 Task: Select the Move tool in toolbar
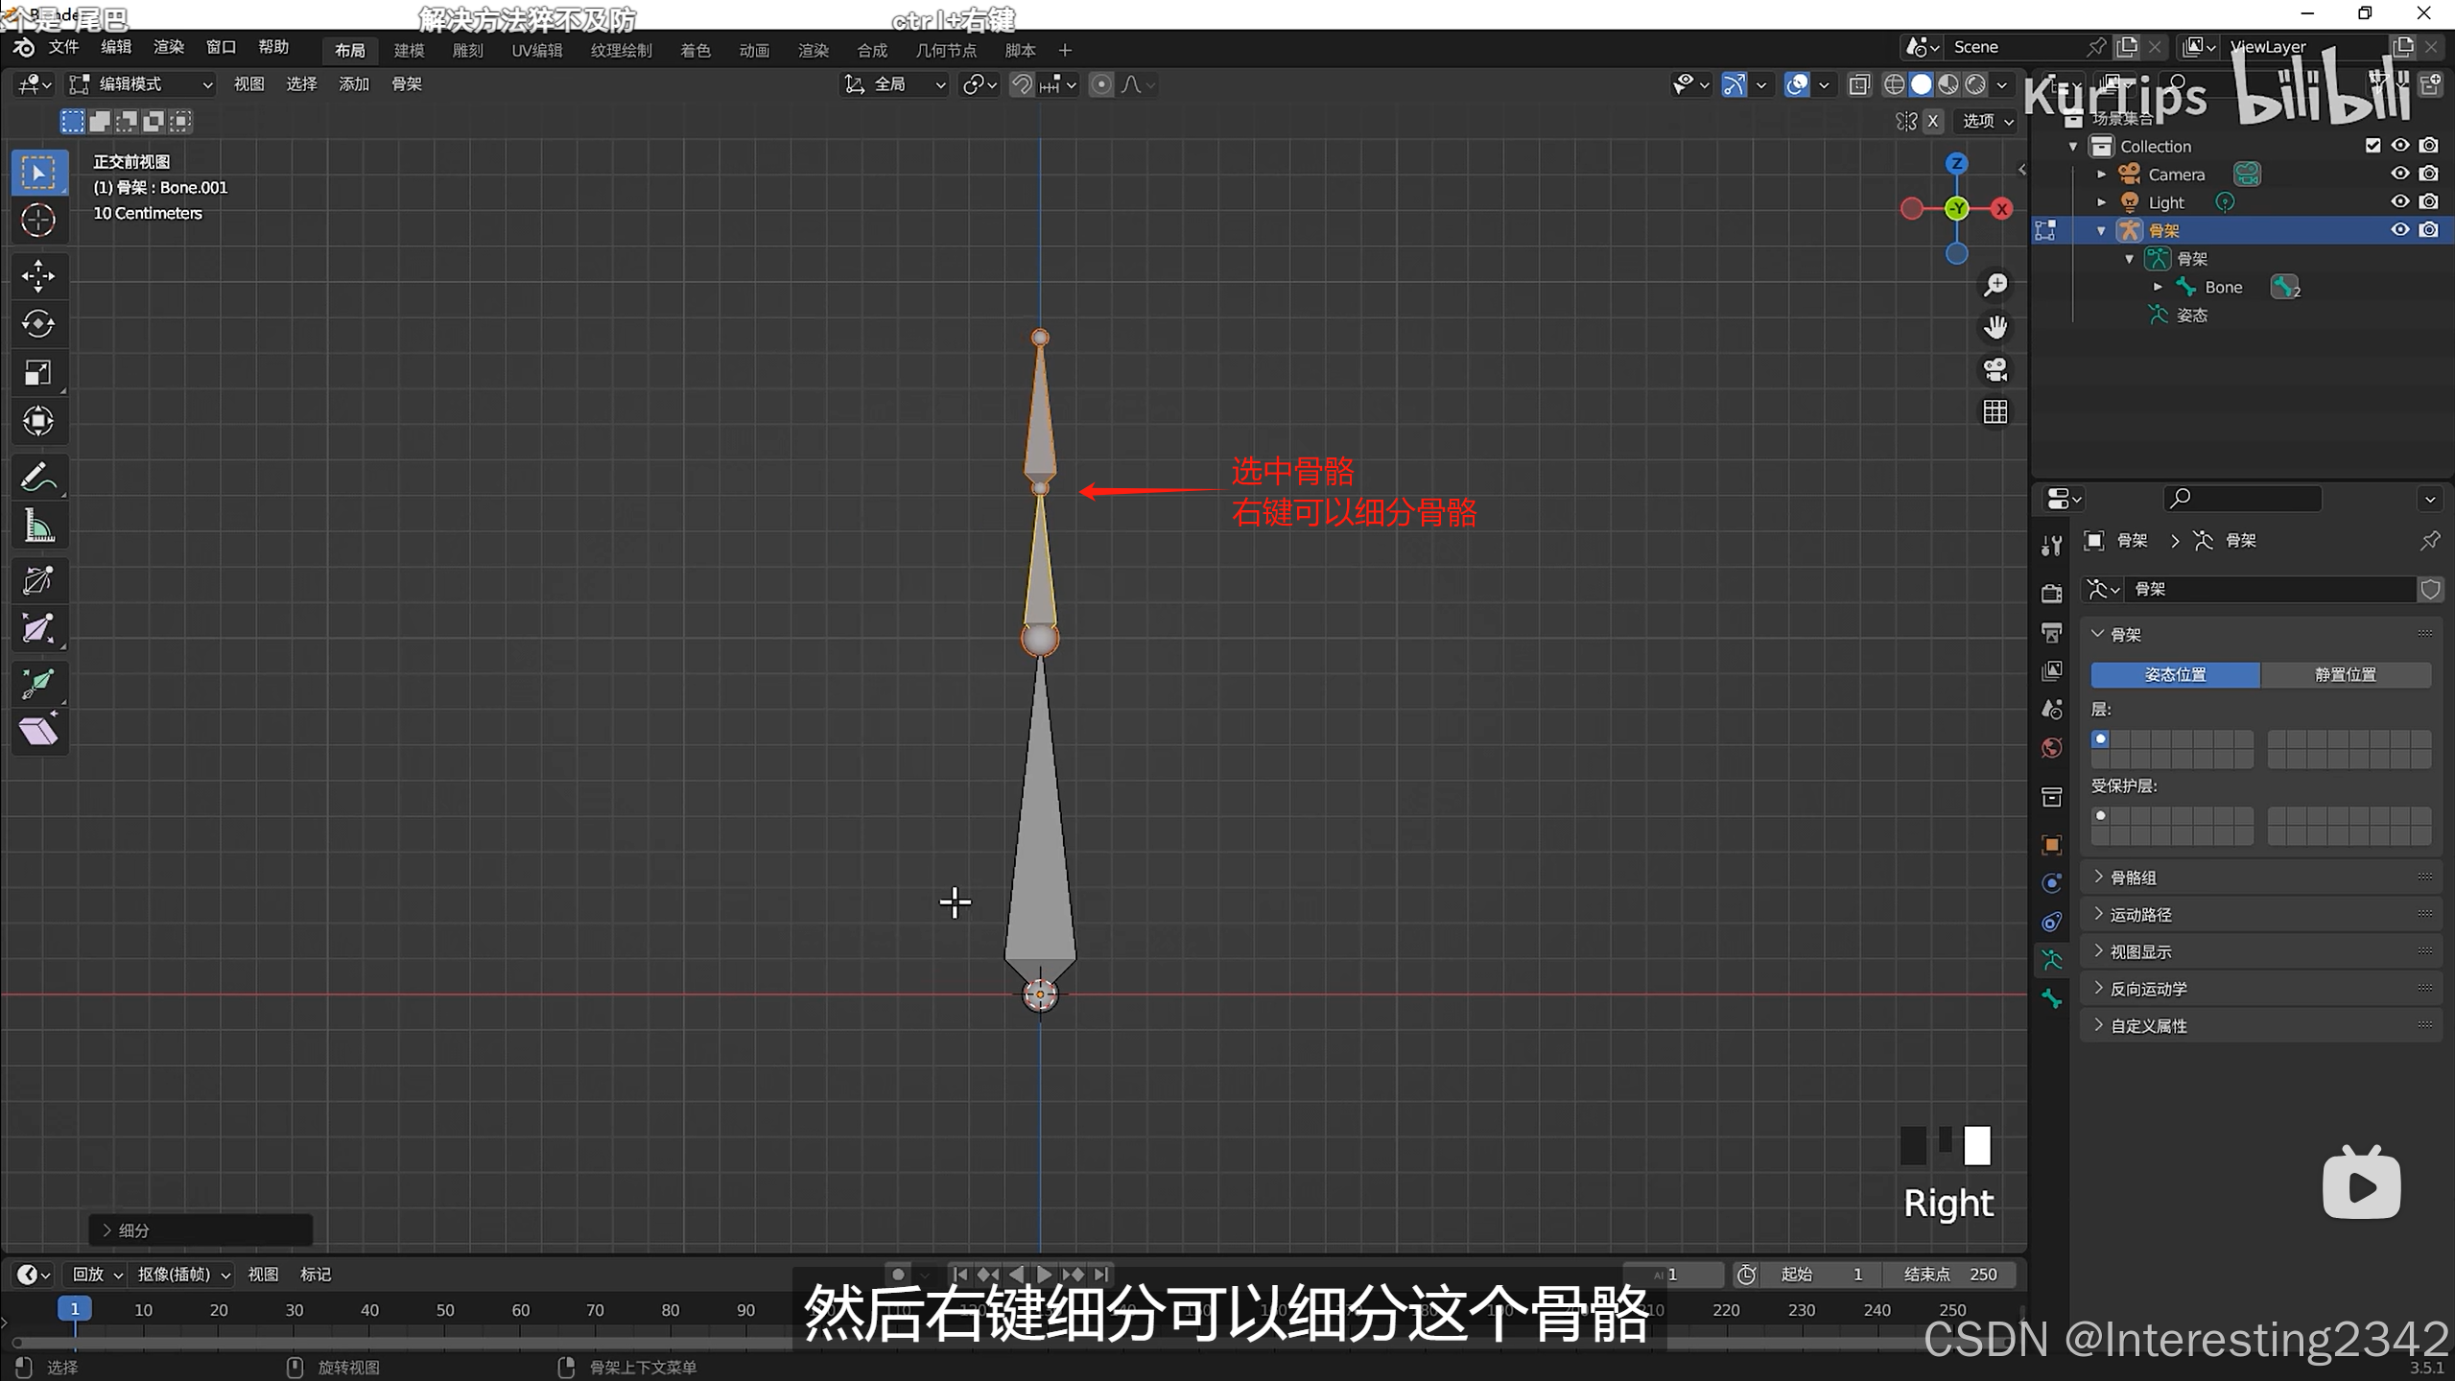[x=38, y=276]
